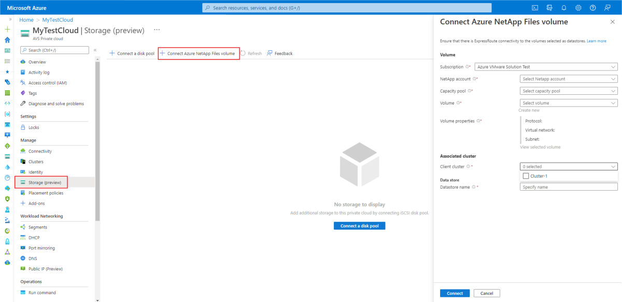
Task: Click the create resource plus icon
Action: point(7,30)
